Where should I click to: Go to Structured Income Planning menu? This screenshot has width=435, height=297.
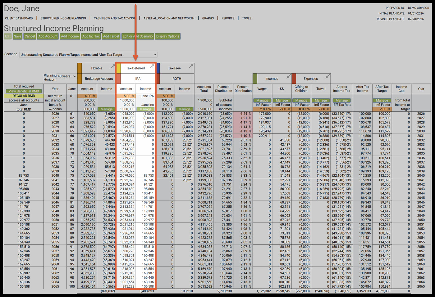point(63,18)
